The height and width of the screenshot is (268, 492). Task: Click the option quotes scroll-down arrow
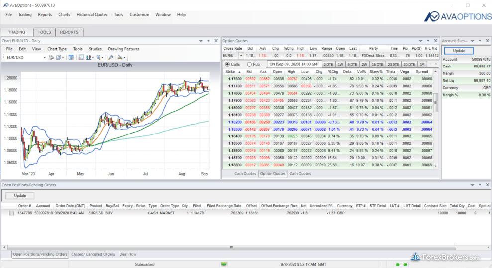[x=435, y=166]
